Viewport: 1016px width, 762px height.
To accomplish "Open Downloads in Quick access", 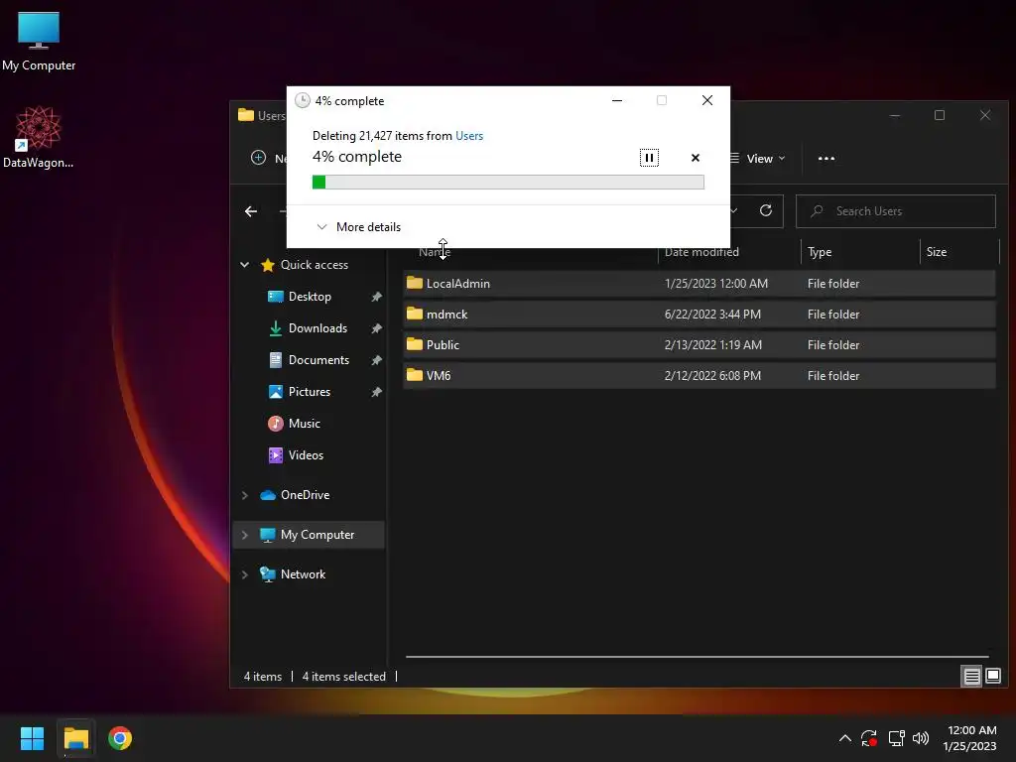I will click(317, 327).
